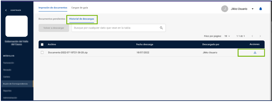
Task: Click the Jikko Usuario cell in table row
Action: tap(210, 53)
